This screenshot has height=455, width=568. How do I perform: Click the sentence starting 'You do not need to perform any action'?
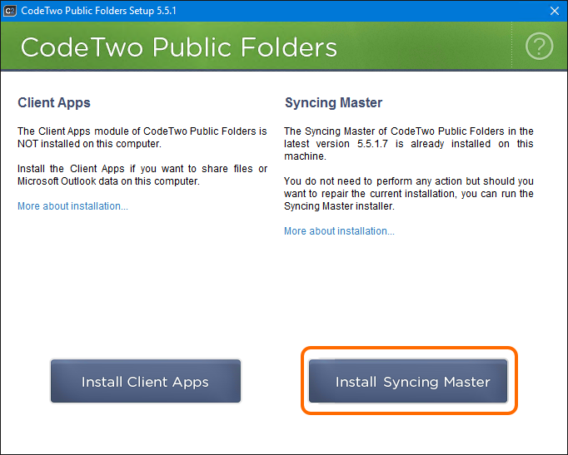point(409,194)
